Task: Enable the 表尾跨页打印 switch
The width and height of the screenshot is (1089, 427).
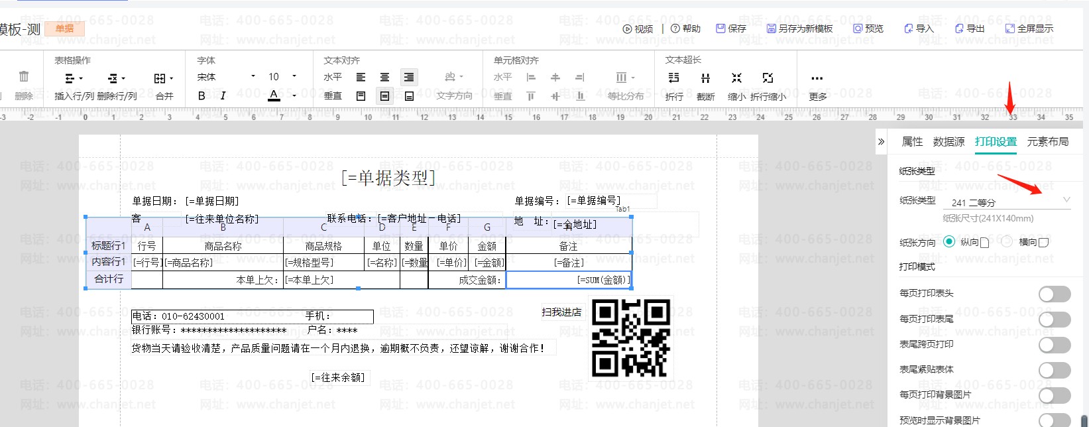Action: 1054,345
